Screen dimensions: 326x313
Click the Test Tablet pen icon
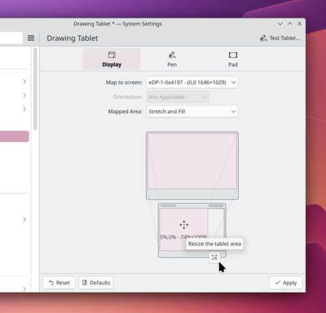click(x=263, y=38)
